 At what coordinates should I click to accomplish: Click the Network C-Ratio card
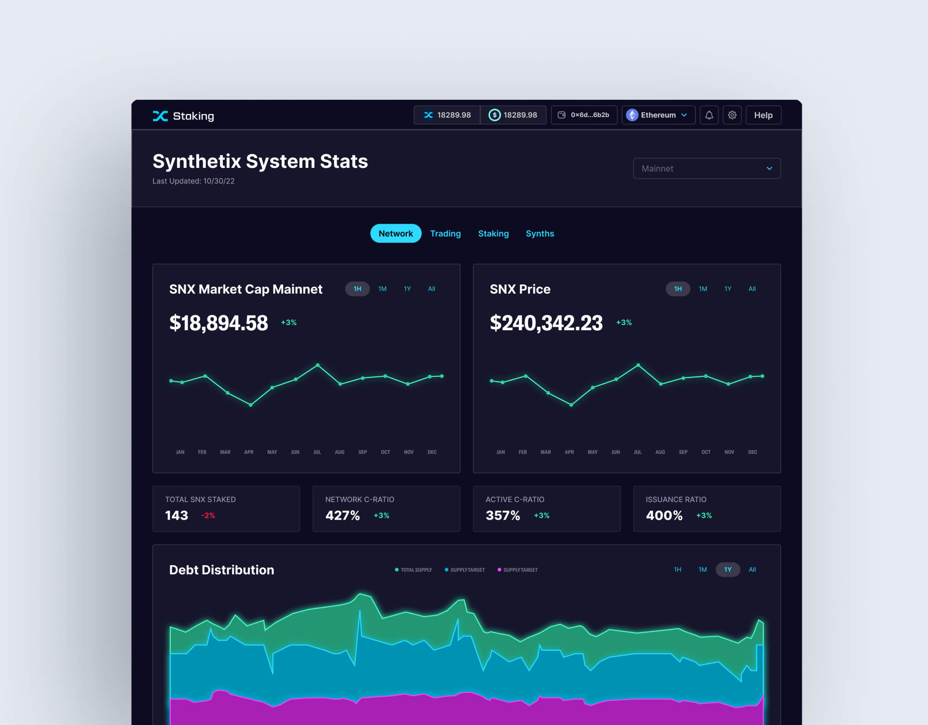point(386,509)
